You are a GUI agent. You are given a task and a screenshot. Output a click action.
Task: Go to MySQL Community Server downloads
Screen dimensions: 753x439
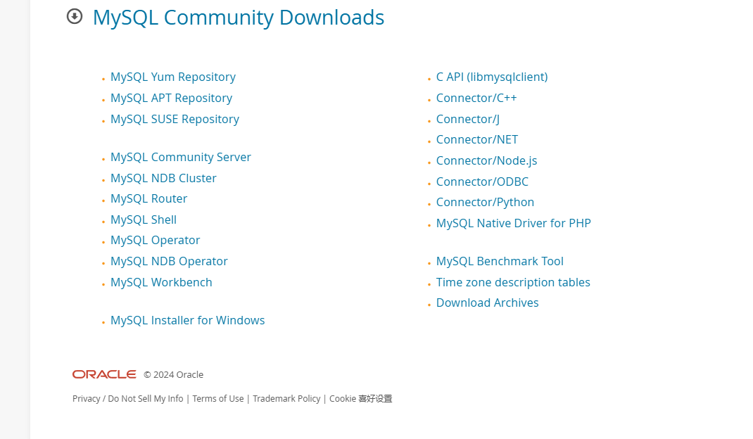pyautogui.click(x=181, y=157)
